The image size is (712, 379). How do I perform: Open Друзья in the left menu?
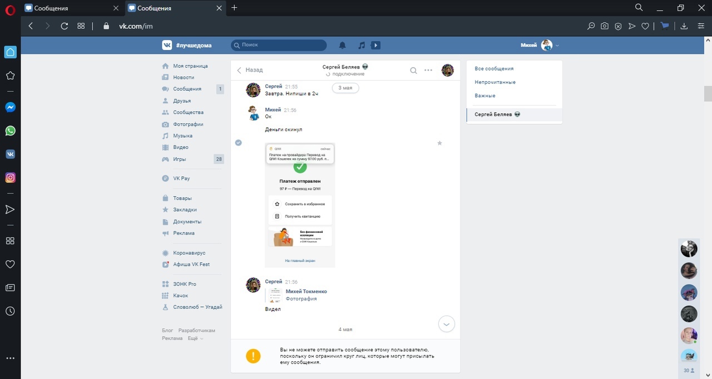[181, 101]
